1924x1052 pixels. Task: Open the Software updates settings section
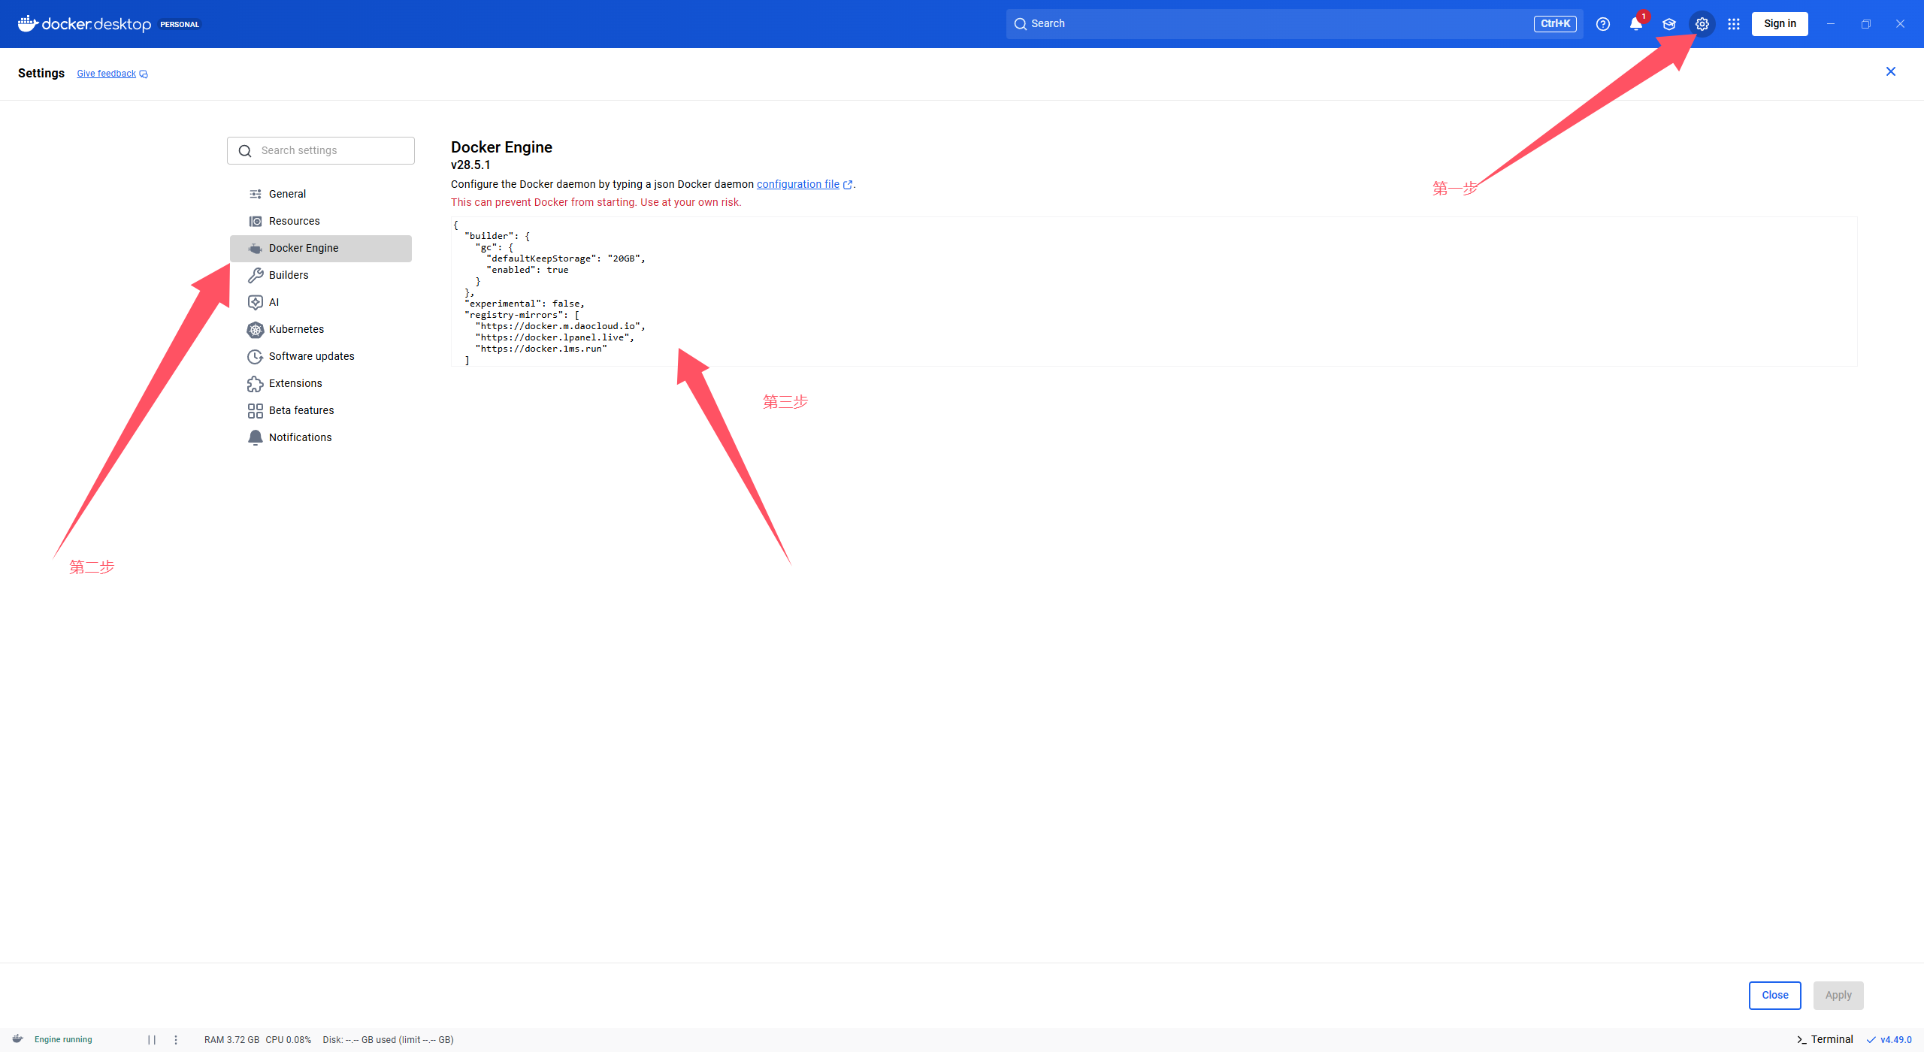[x=311, y=356]
